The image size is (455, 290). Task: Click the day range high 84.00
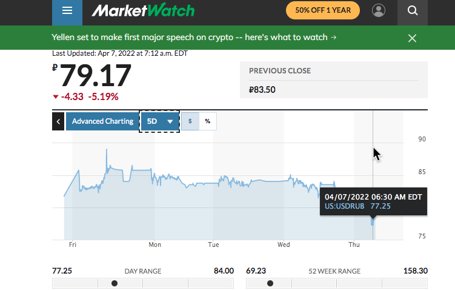(x=224, y=271)
